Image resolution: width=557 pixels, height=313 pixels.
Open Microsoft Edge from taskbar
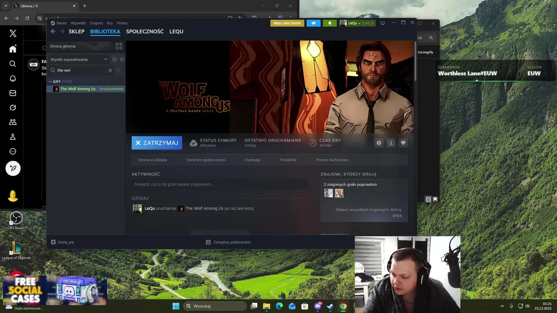279,306
